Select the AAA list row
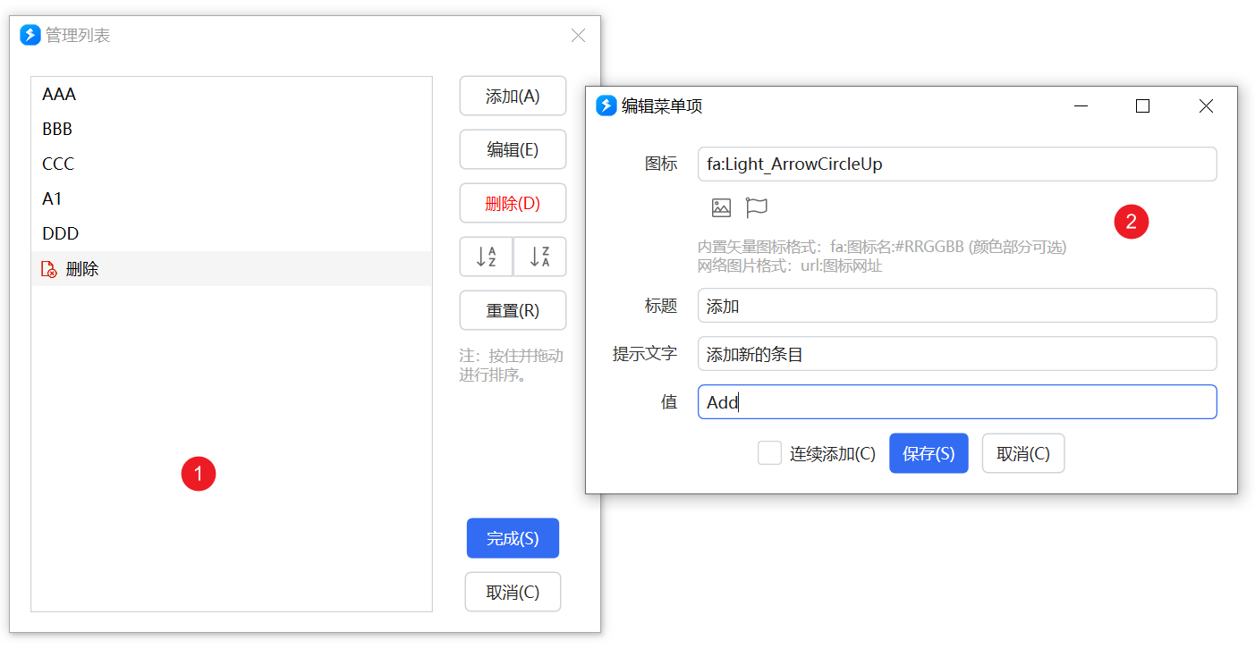Screen dimensions: 1255x657 (232, 94)
